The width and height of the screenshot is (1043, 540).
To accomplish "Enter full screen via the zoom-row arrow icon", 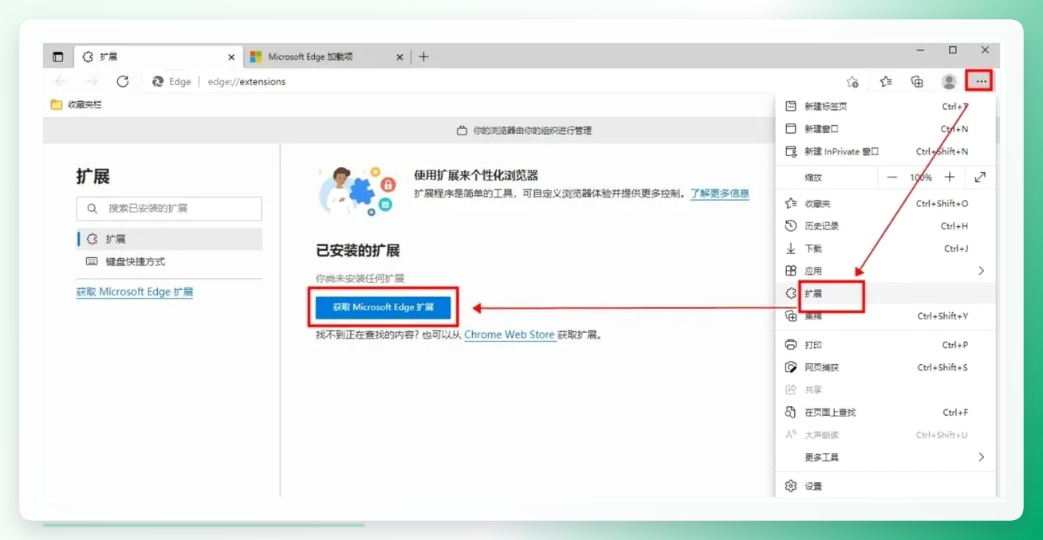I will pyautogui.click(x=980, y=178).
